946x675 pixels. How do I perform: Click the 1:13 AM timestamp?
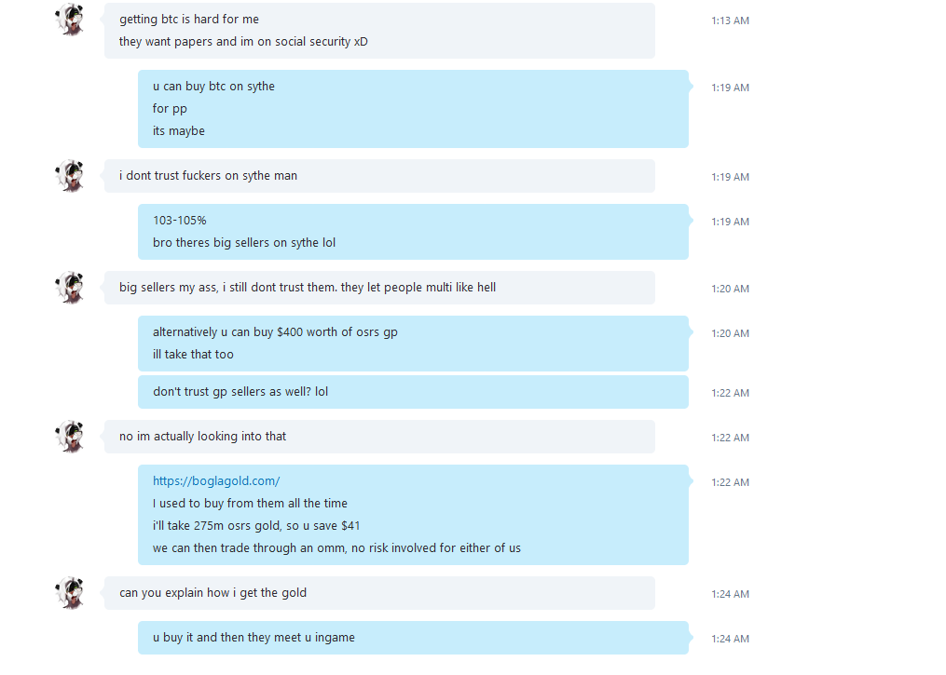[730, 20]
